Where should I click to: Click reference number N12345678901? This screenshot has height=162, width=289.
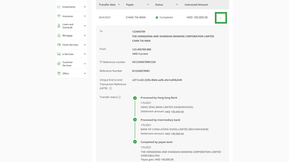(x=141, y=71)
